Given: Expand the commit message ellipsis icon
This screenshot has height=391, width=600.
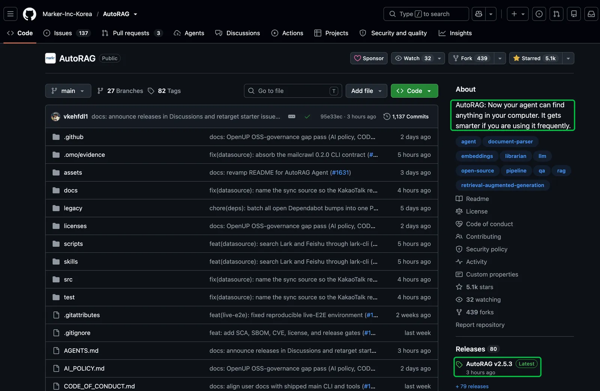Looking at the screenshot, I should pyautogui.click(x=291, y=117).
